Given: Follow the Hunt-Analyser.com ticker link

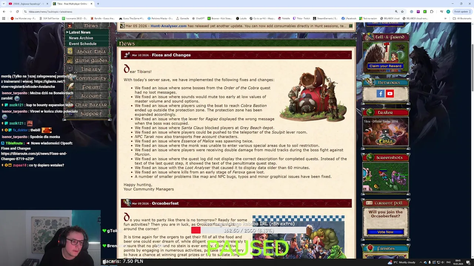Looking at the screenshot, I should point(168,26).
